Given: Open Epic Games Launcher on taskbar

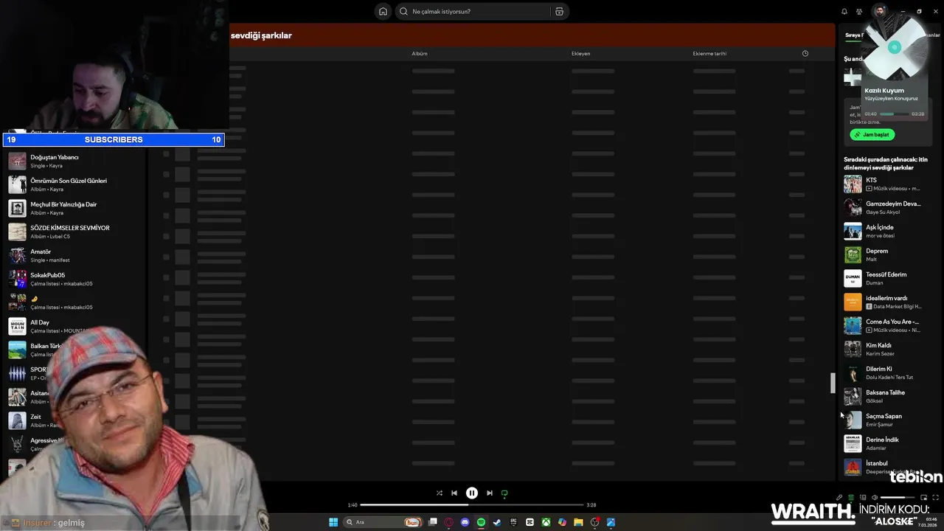Looking at the screenshot, I should click(513, 522).
